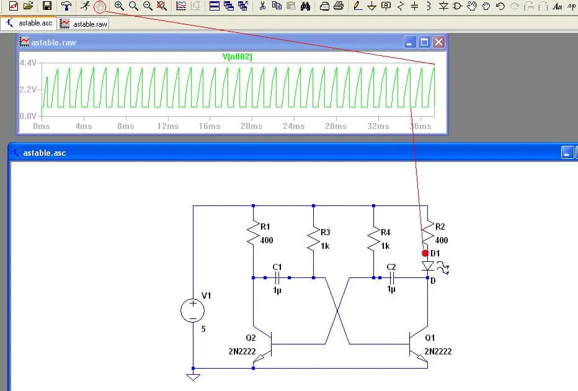Click the Undo arrow in toolbar
The height and width of the screenshot is (391, 578).
500,6
